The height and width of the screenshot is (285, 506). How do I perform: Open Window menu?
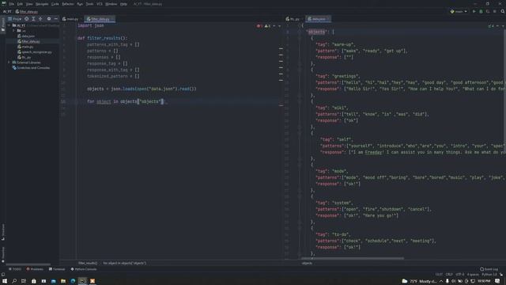[111, 4]
